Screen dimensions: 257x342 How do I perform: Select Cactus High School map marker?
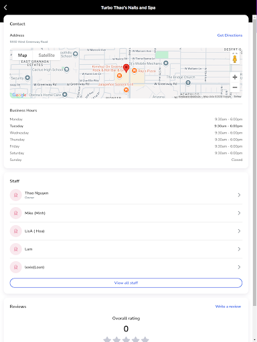coord(66,69)
